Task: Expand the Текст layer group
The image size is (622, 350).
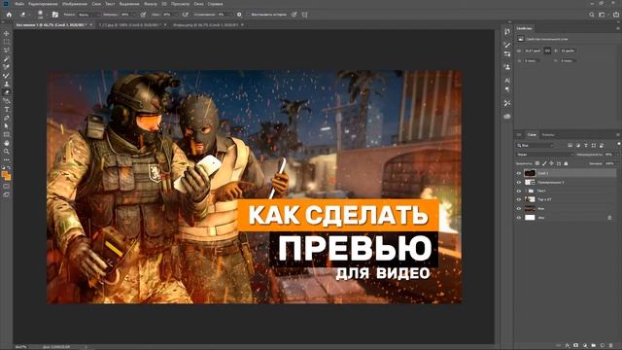Action: (x=526, y=191)
